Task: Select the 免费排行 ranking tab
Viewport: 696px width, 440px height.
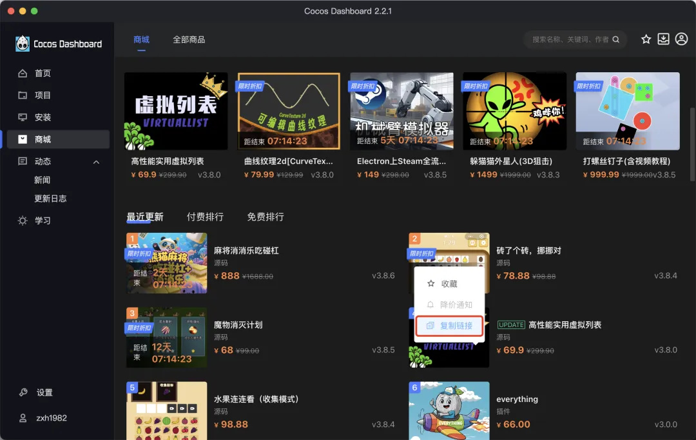Action: (x=266, y=217)
